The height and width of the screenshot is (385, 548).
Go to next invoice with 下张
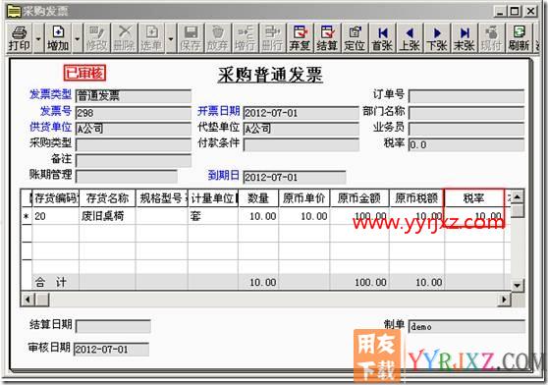pyautogui.click(x=437, y=38)
